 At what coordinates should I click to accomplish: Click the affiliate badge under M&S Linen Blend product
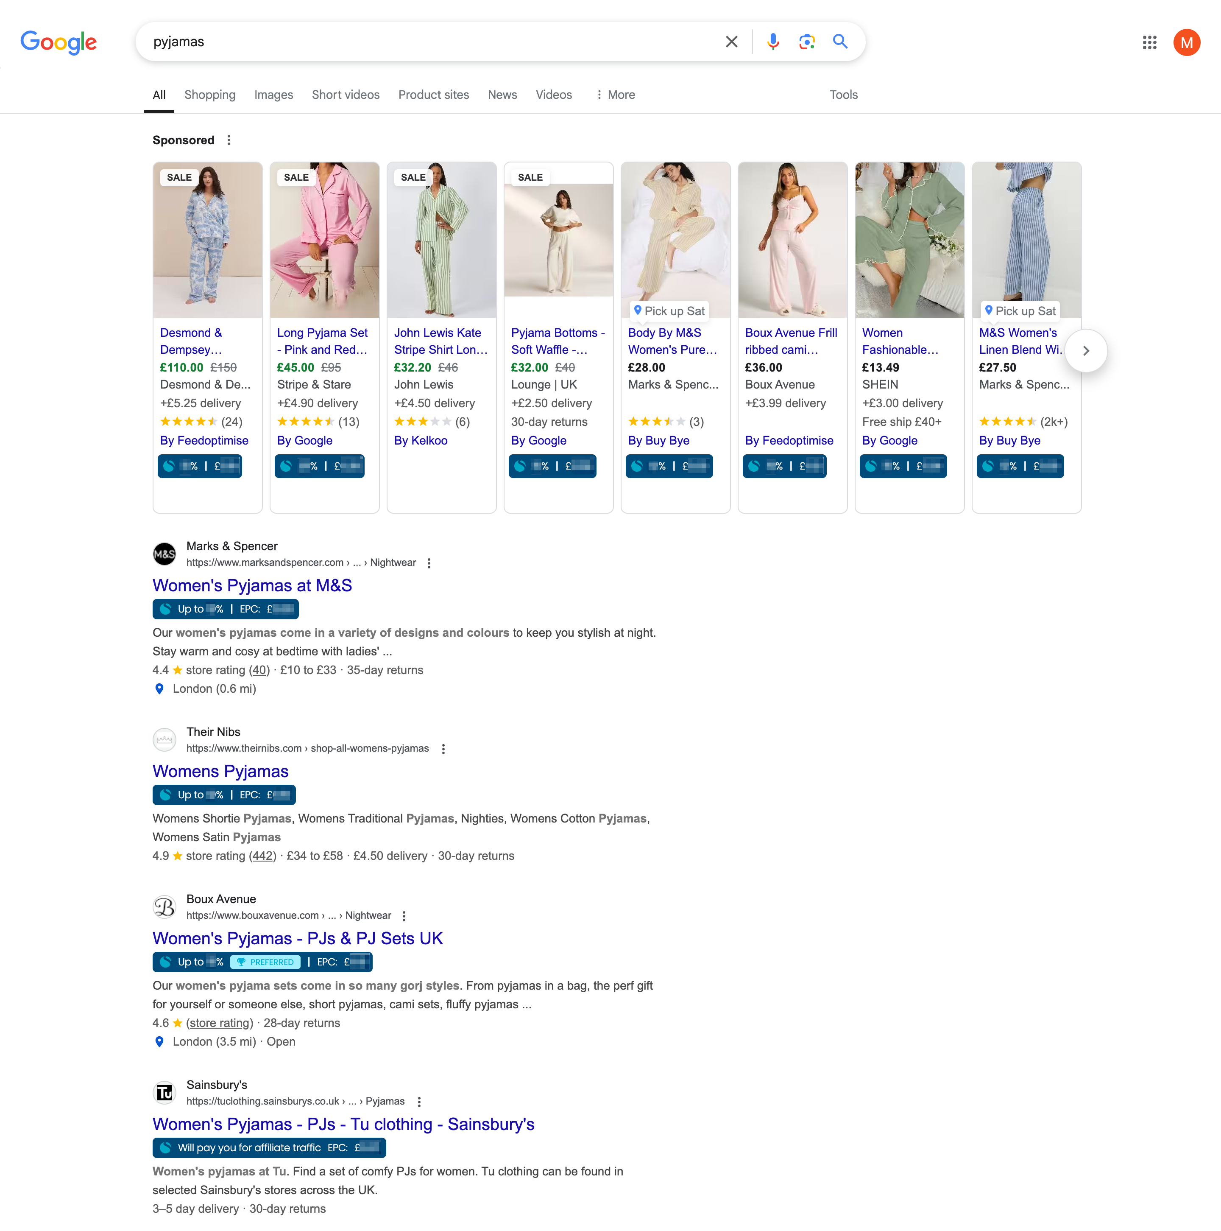tap(1020, 467)
